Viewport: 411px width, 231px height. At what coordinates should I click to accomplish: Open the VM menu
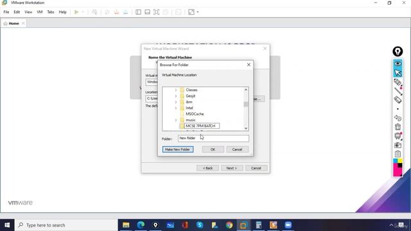[x=40, y=12]
